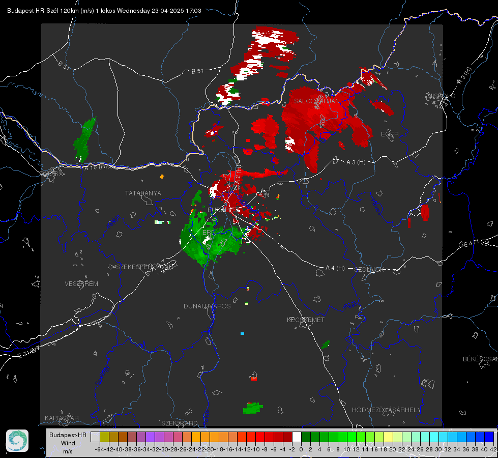Click the BUDAPEST city label

click(x=223, y=210)
